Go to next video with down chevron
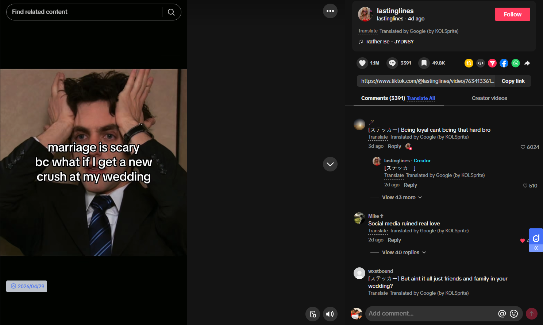This screenshot has height=325, width=543. 330,164
